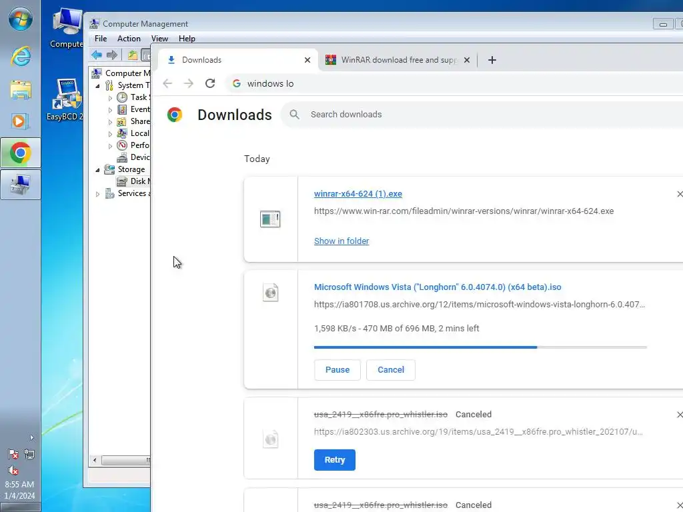Image resolution: width=683 pixels, height=512 pixels.
Task: Expand Event Viewer tree node
Action: 110,110
